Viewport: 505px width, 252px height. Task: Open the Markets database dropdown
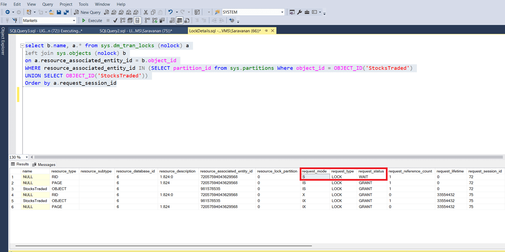click(x=74, y=21)
